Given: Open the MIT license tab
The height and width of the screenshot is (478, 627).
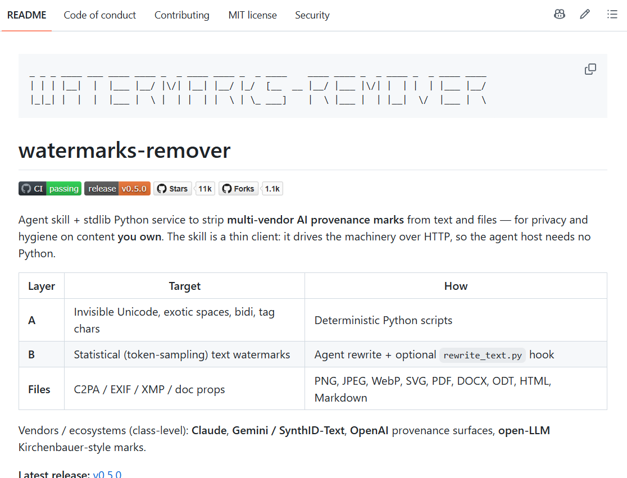Looking at the screenshot, I should (x=252, y=15).
